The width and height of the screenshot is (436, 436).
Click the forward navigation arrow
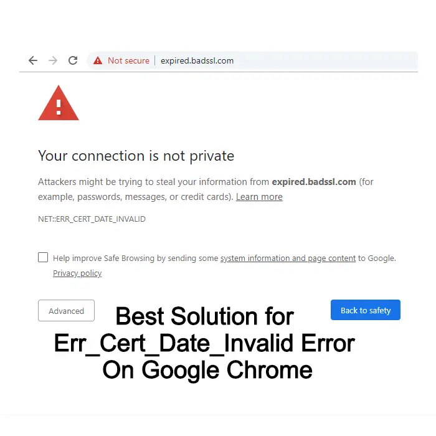[53, 60]
